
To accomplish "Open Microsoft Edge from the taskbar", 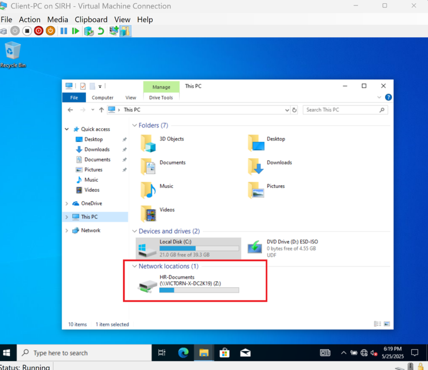I will 183,353.
